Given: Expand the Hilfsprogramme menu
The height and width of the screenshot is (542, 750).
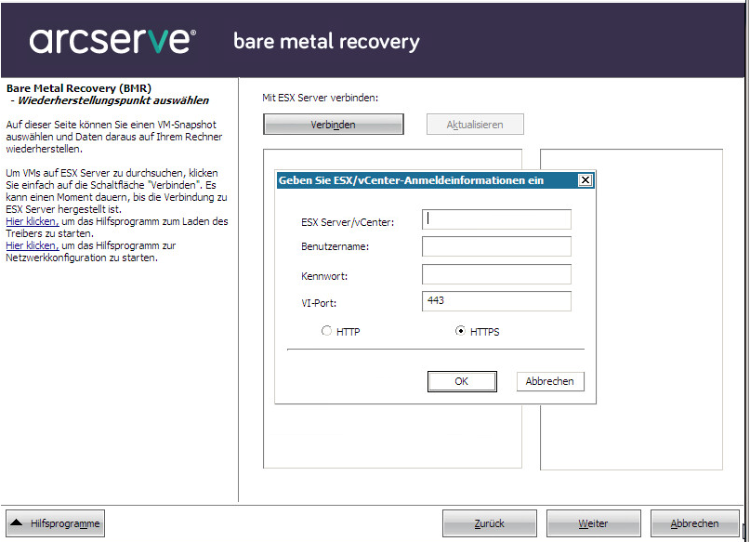Looking at the screenshot, I should [56, 523].
